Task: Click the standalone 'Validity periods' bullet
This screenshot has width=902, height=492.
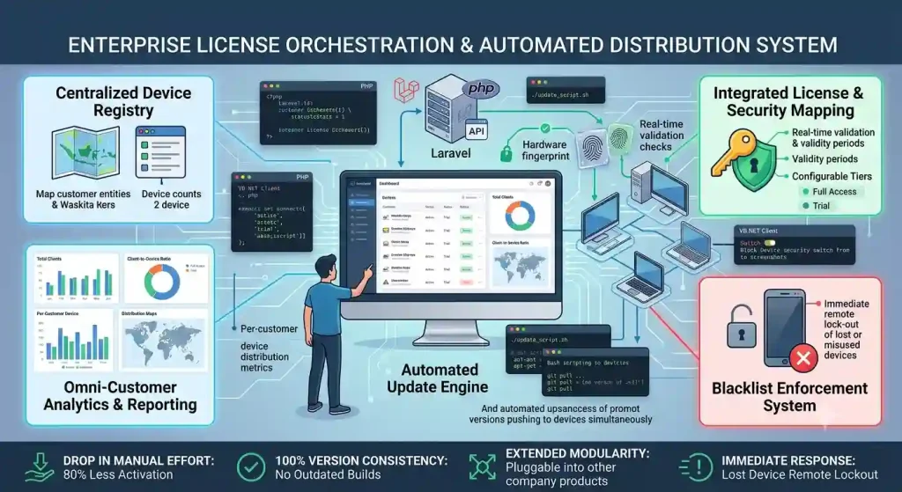Action: (x=824, y=159)
